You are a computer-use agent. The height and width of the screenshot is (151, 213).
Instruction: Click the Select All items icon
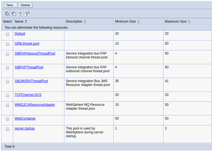(7, 14)
